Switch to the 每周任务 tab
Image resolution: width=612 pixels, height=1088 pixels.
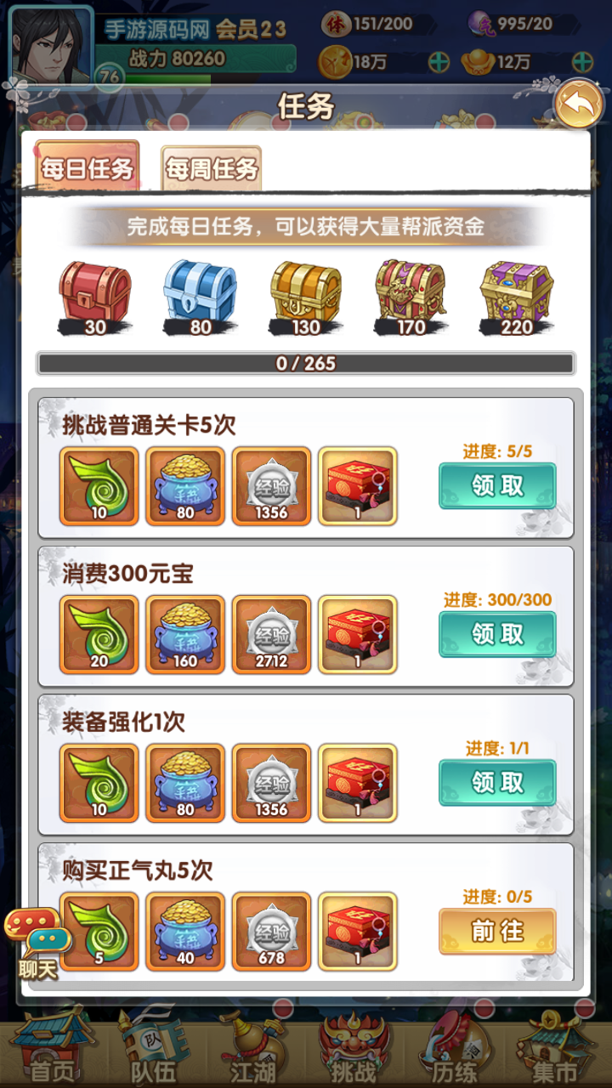(x=212, y=168)
